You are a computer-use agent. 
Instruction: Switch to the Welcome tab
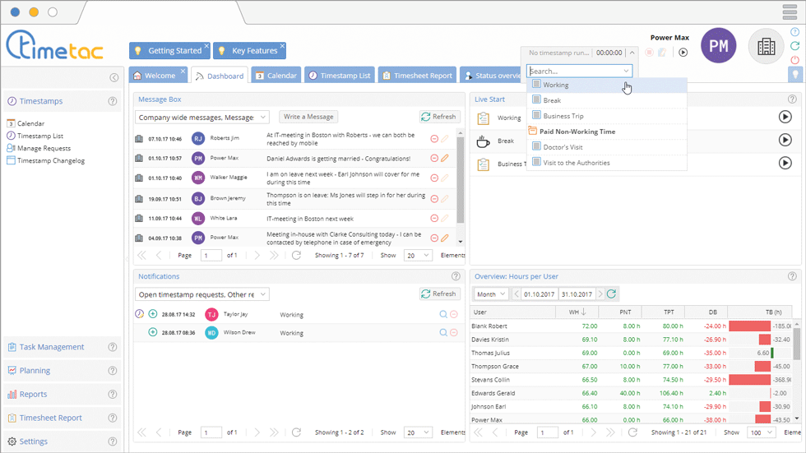coord(159,76)
